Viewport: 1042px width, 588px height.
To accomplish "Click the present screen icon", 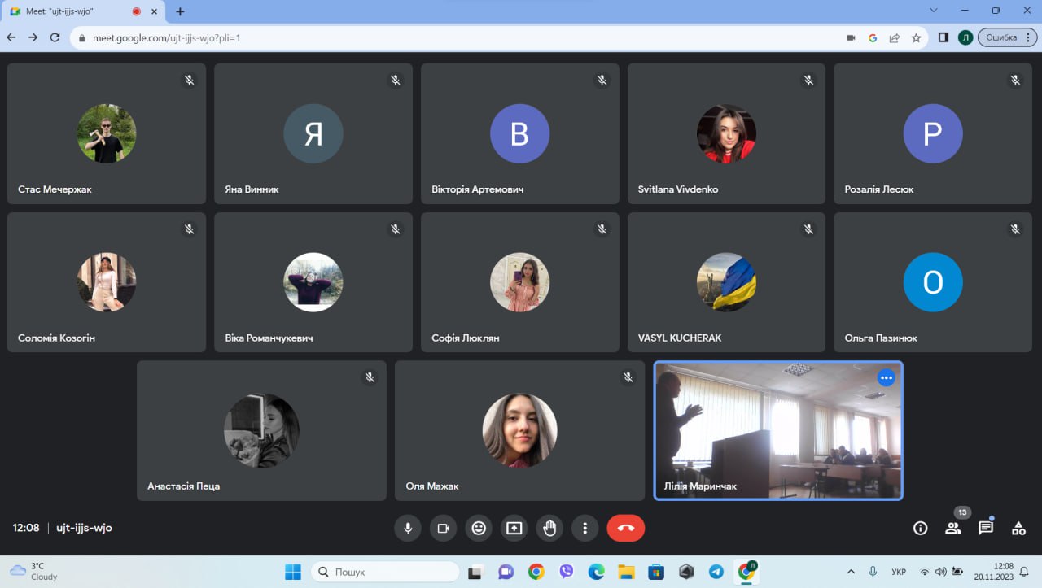I will click(x=514, y=528).
